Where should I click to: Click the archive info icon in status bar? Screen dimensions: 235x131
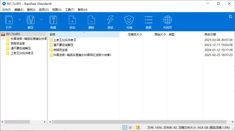[x=138, y=127]
